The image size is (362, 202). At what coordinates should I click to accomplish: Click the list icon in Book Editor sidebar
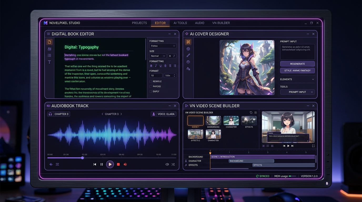pos(49,55)
